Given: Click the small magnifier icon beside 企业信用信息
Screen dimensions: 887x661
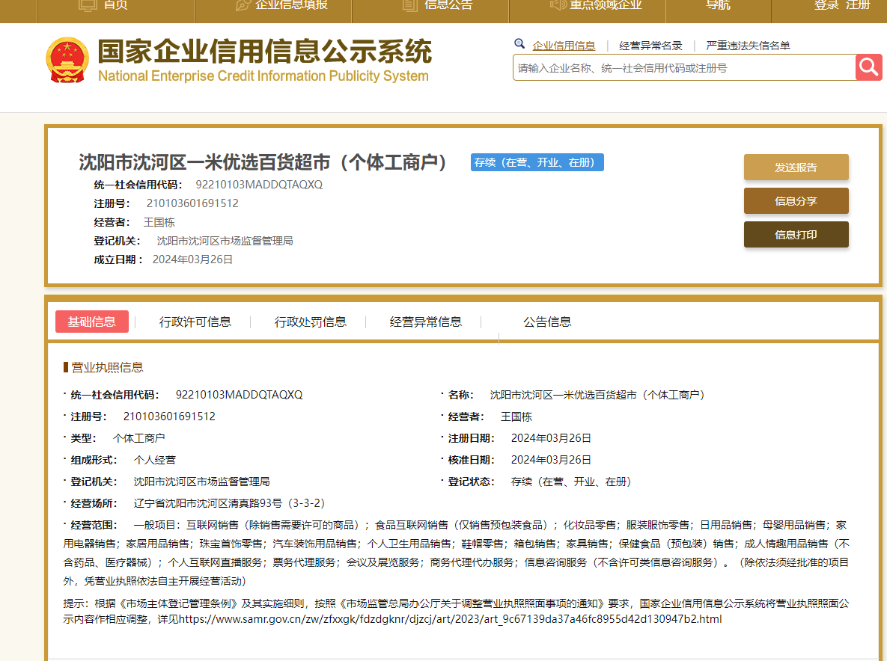Looking at the screenshot, I should [x=519, y=44].
